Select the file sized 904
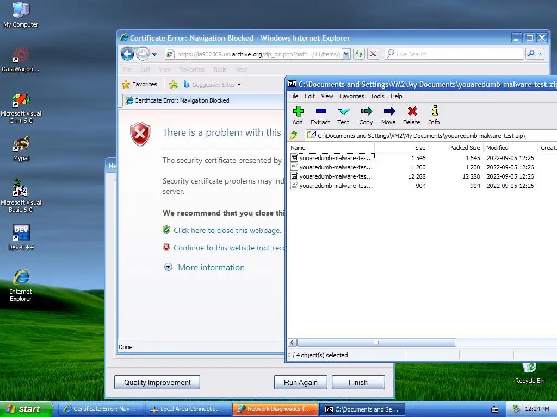Screen dimensions: 557x417 pos(332,186)
